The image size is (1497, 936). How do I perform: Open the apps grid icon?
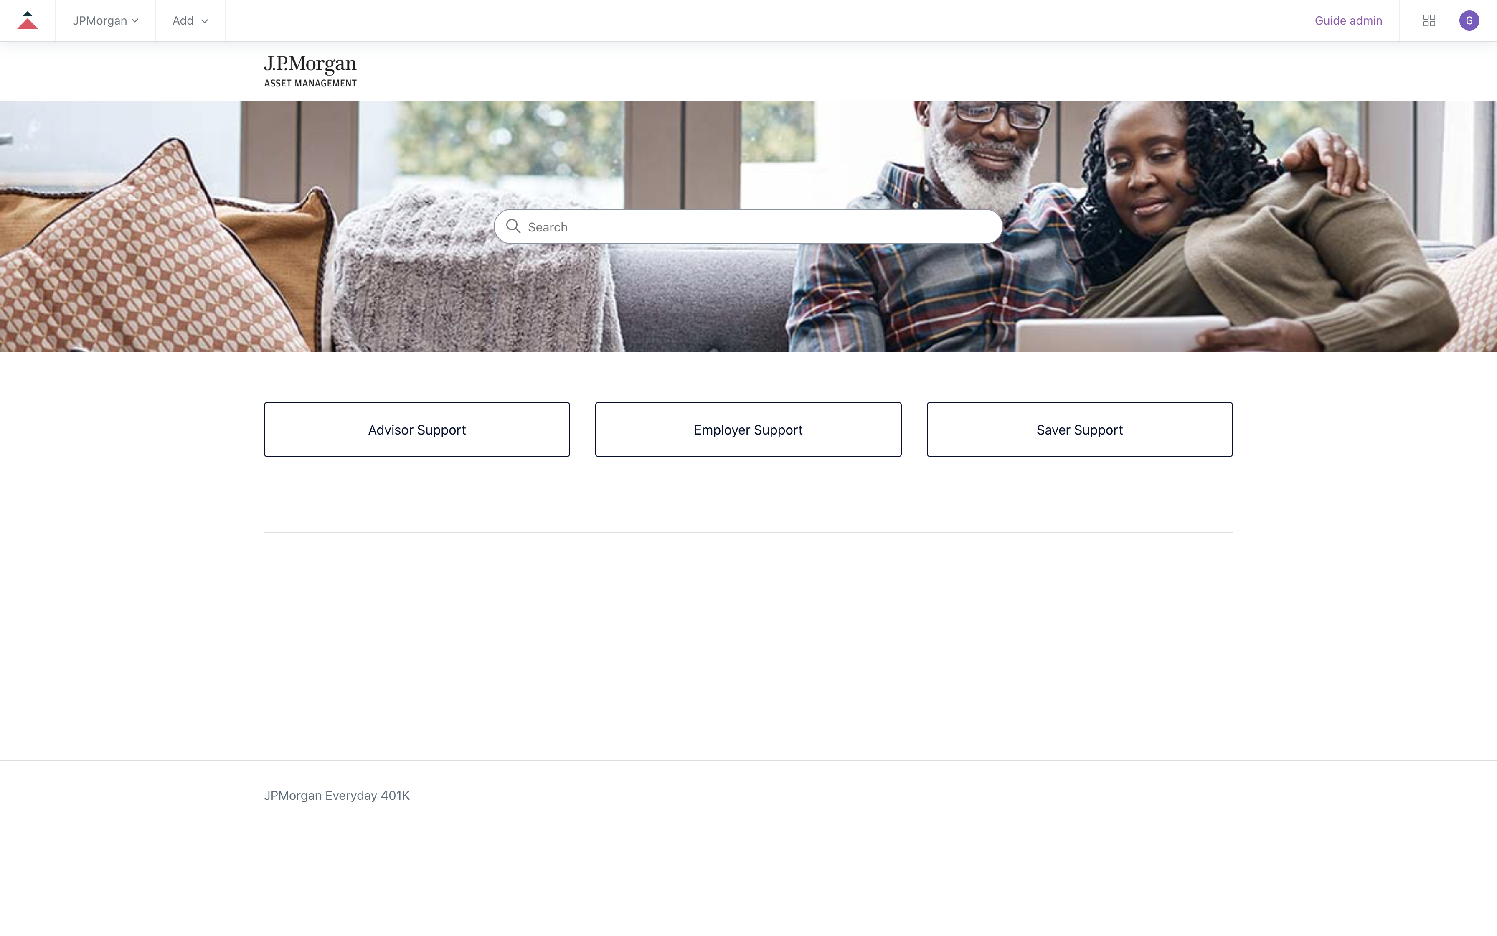[1429, 20]
